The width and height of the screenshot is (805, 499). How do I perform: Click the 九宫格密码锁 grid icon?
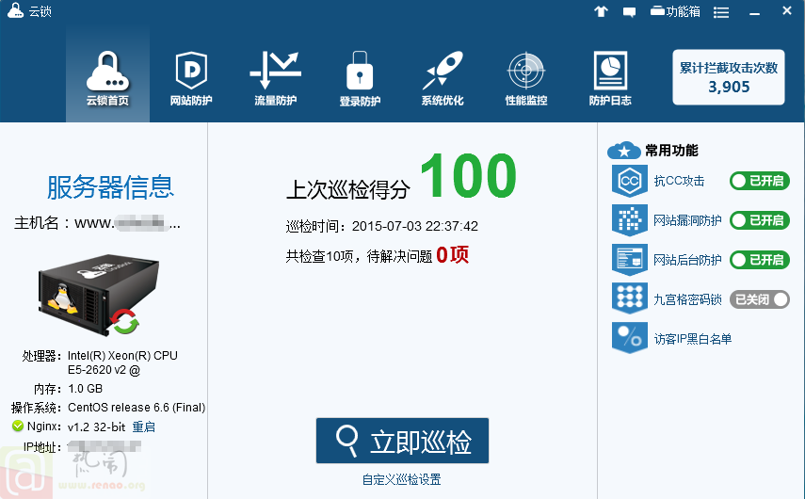(x=630, y=298)
